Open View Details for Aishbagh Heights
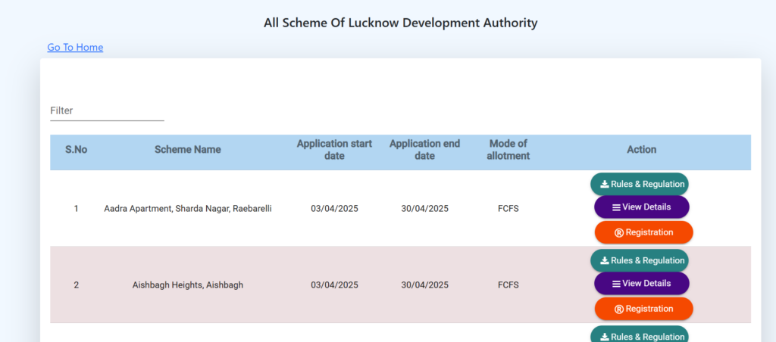This screenshot has height=342, width=776. pyautogui.click(x=642, y=284)
